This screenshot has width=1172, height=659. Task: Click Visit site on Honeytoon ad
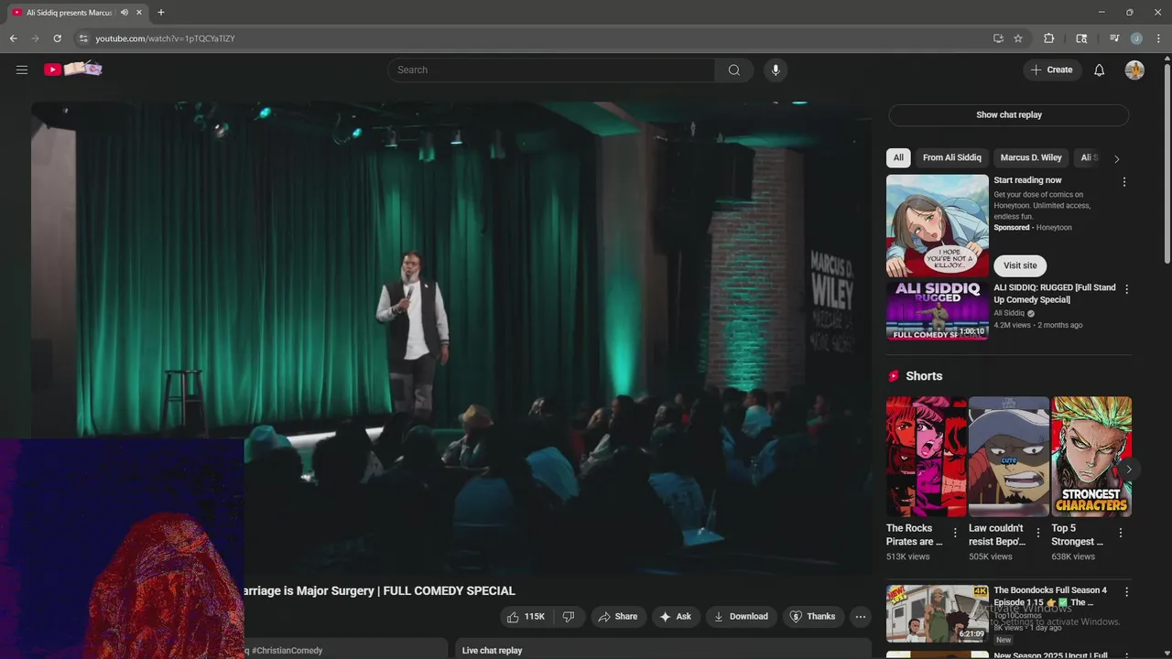(1020, 265)
